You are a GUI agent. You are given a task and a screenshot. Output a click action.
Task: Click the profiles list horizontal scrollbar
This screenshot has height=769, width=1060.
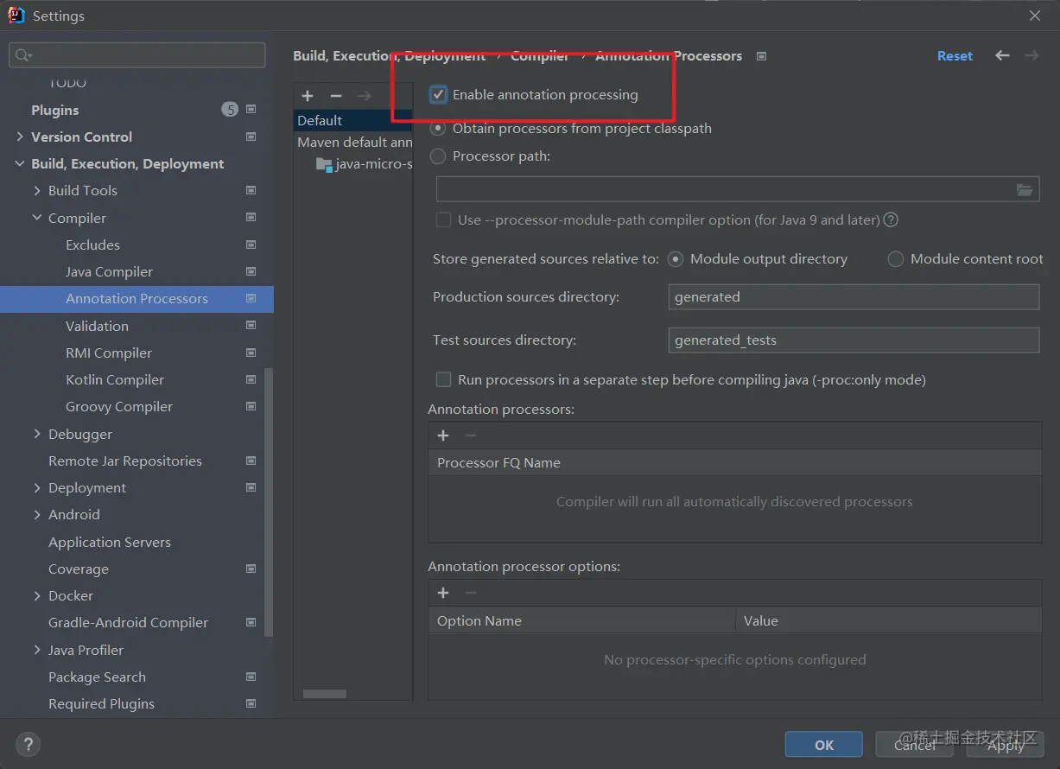(x=325, y=694)
